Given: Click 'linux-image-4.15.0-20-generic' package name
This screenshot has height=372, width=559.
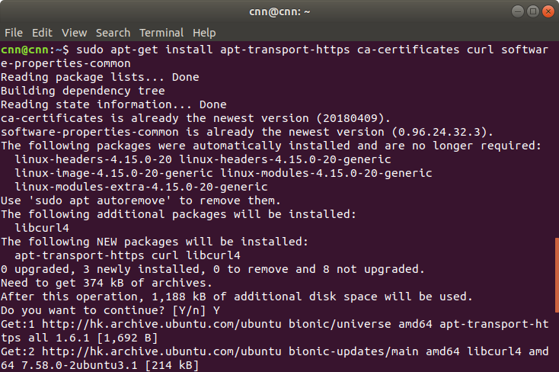Looking at the screenshot, I should (x=113, y=173).
